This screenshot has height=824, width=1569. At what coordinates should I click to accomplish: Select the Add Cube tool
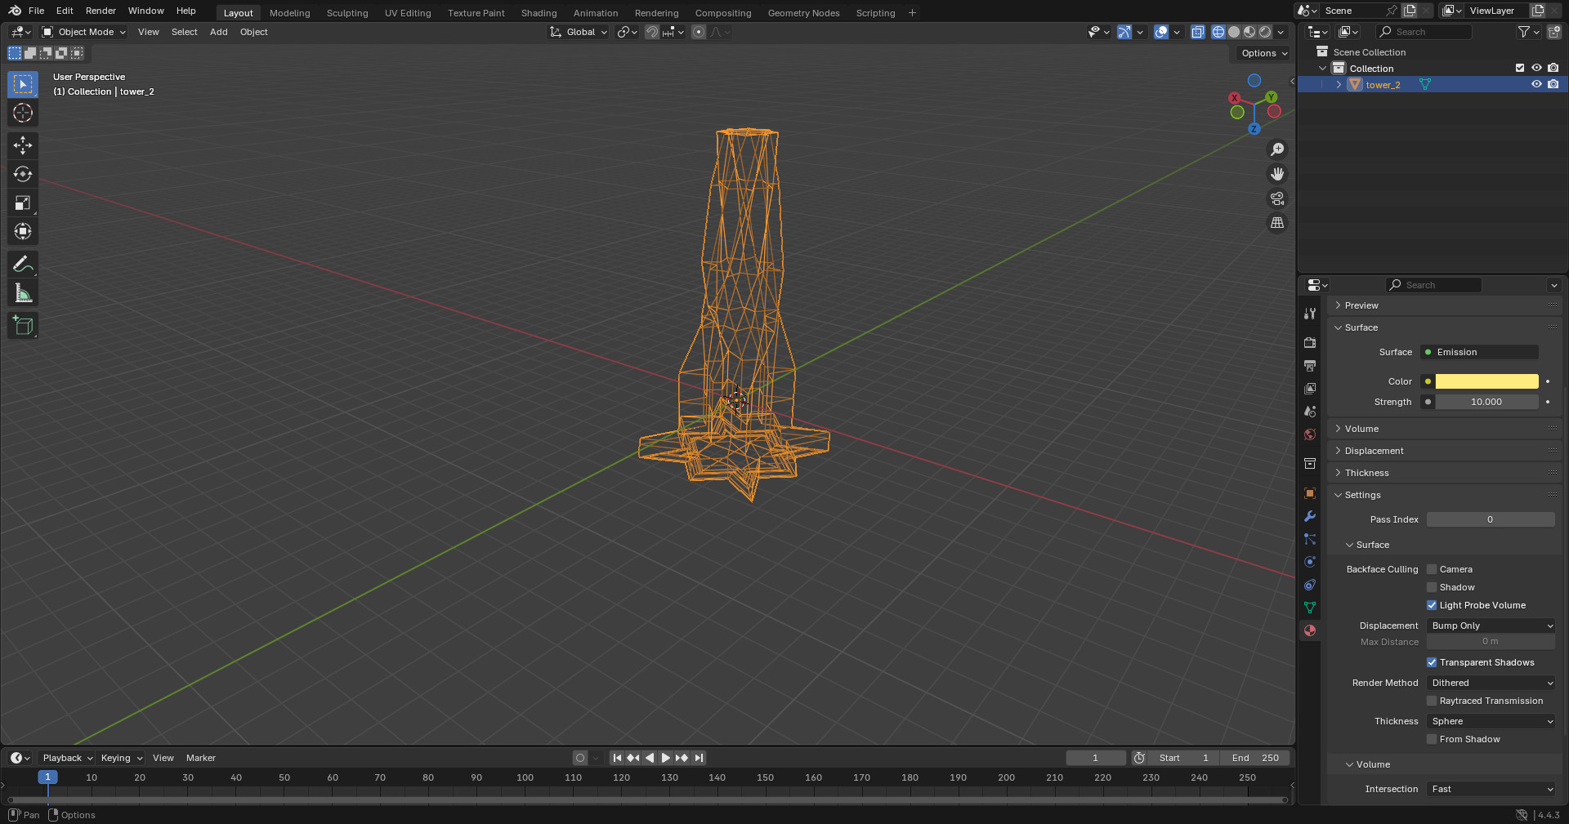pyautogui.click(x=23, y=325)
